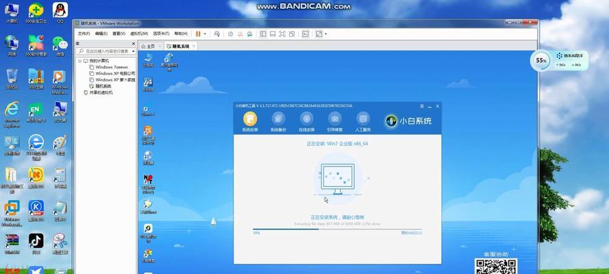Open the library search dropdown arrow
The image size is (609, 274).
(133, 51)
